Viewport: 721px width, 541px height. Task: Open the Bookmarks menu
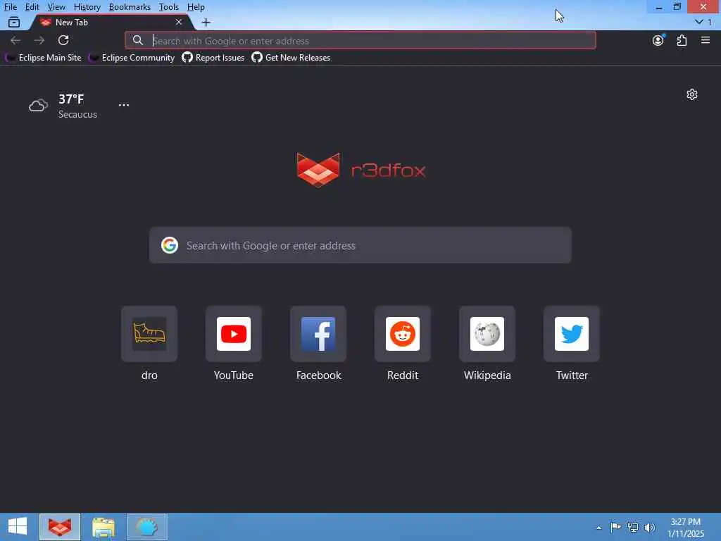tap(130, 7)
